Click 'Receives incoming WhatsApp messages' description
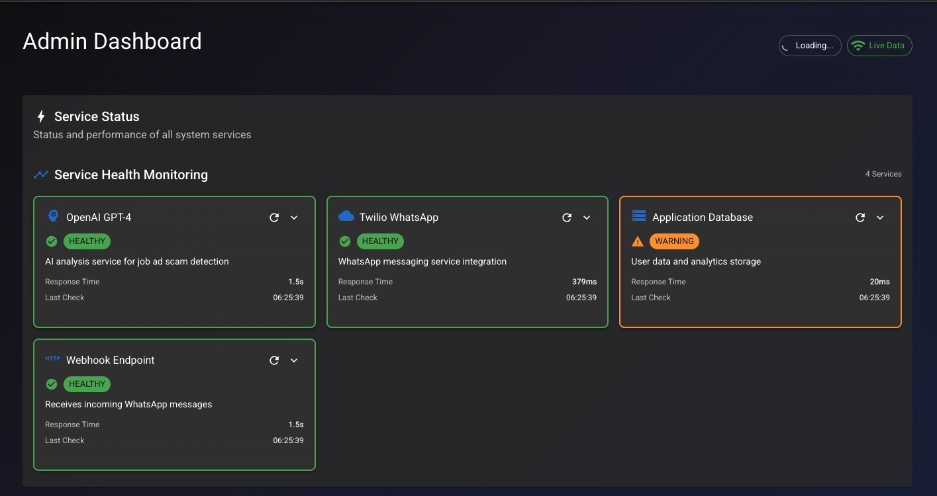Image resolution: width=937 pixels, height=496 pixels. coord(128,405)
